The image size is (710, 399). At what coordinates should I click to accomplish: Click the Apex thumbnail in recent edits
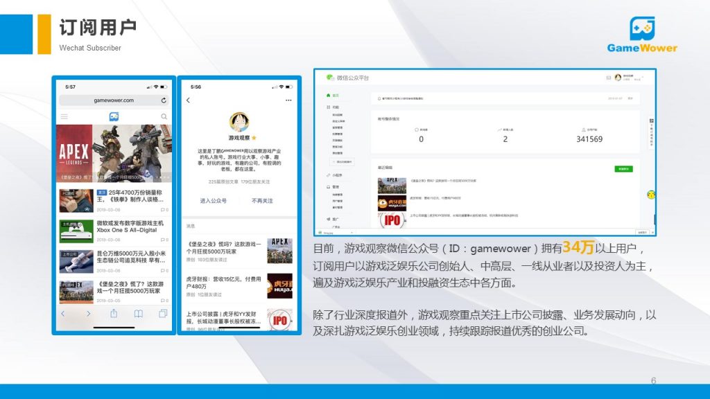click(x=392, y=186)
